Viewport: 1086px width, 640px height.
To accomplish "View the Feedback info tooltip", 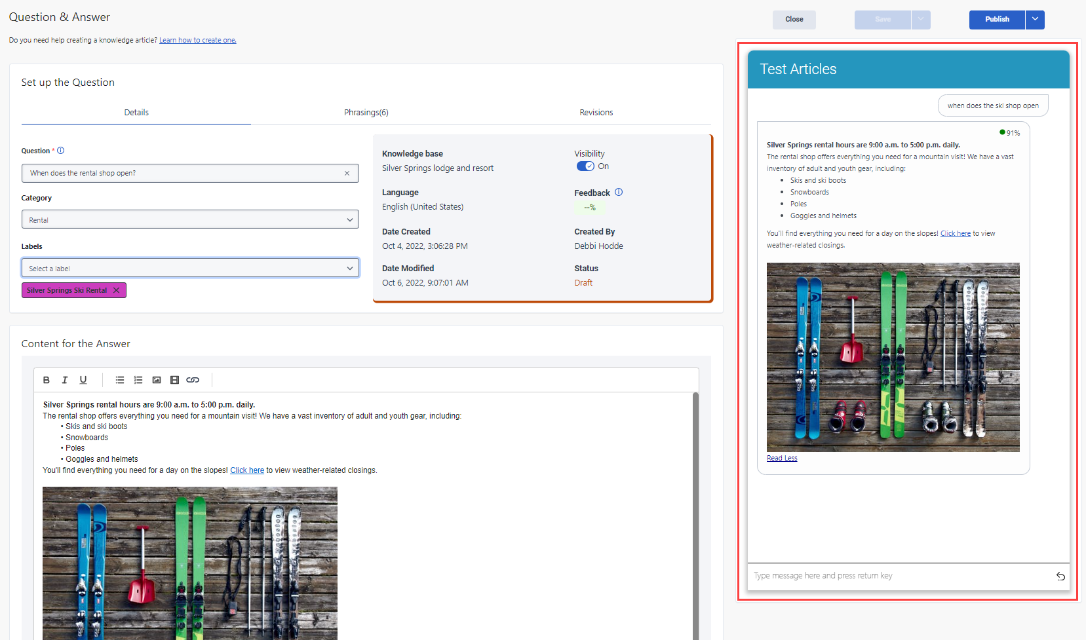I will click(x=618, y=192).
